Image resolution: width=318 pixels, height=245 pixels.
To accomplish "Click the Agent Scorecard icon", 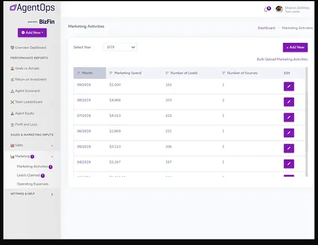I will click(x=12, y=91).
